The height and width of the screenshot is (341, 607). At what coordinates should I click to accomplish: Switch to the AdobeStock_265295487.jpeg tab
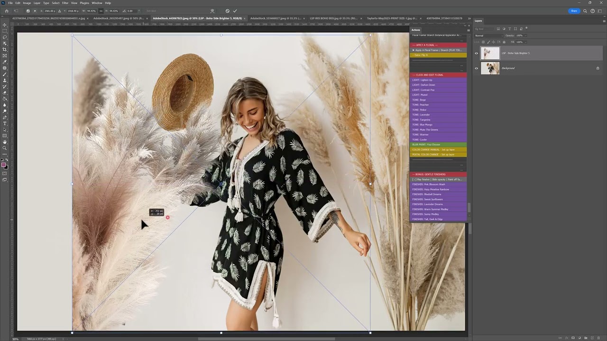[x=119, y=18]
